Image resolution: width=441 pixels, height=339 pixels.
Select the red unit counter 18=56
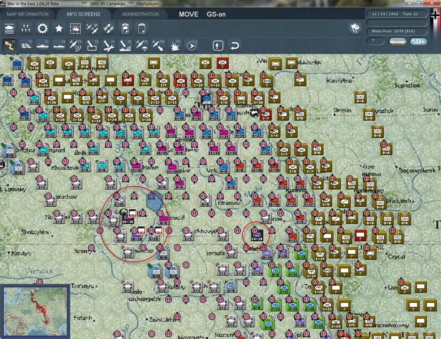pos(274,200)
